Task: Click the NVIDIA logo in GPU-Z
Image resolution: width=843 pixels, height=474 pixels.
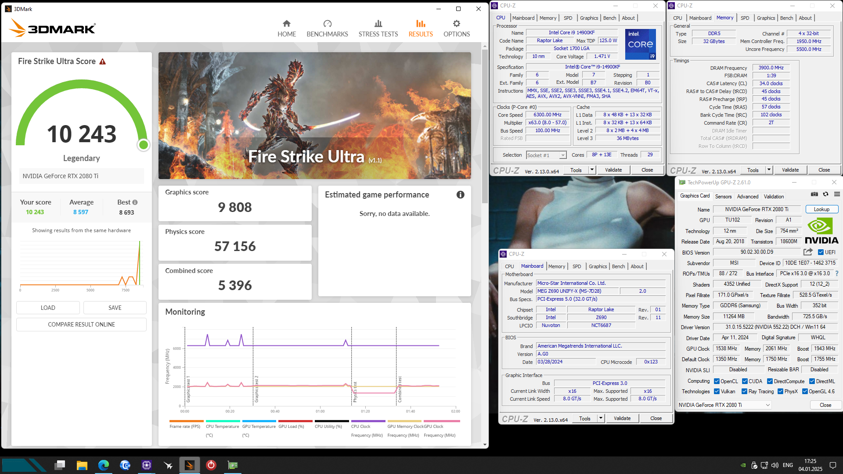Action: [821, 231]
